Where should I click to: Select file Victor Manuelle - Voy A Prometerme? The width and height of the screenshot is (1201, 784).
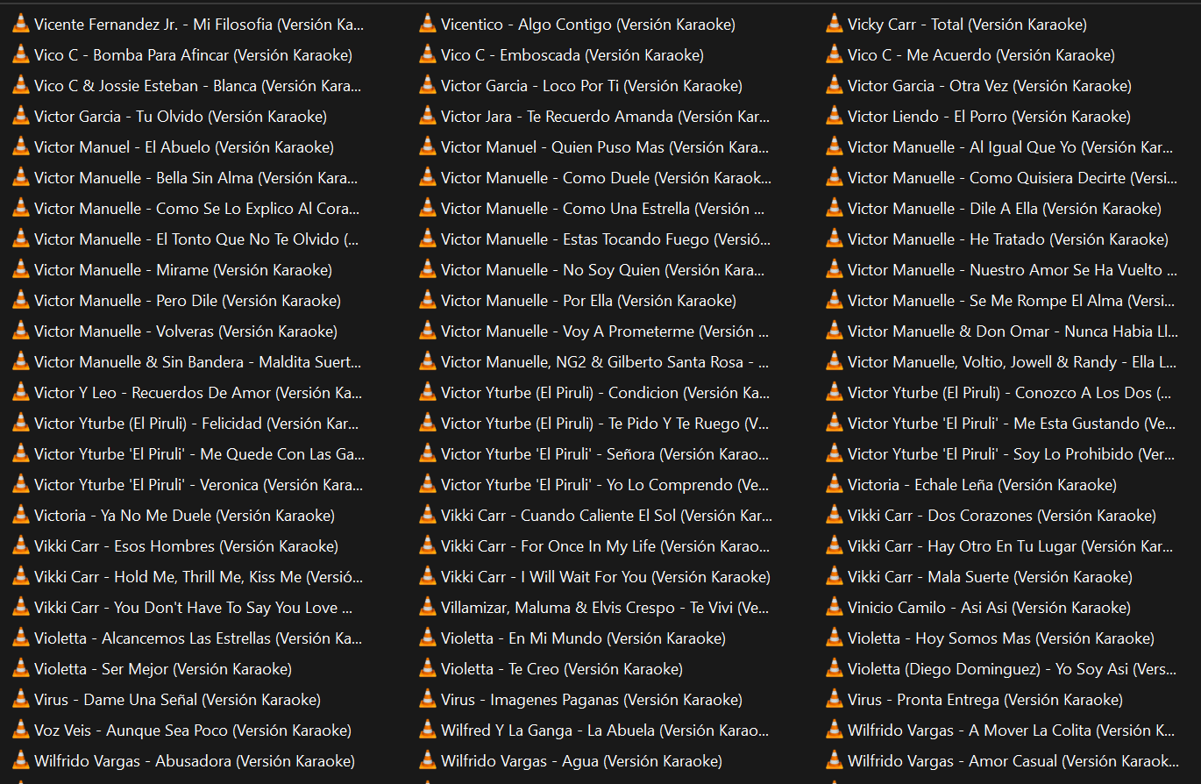(x=594, y=331)
